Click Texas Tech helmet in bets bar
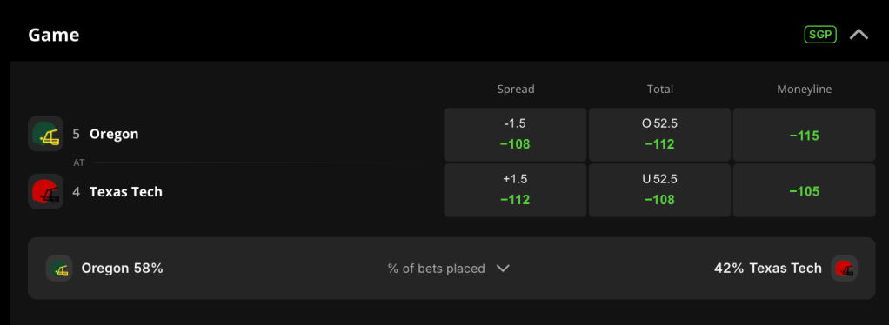The image size is (889, 325). point(845,269)
